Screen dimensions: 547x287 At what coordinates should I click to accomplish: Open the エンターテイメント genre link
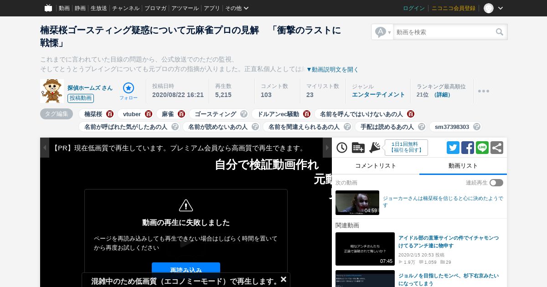pos(378,95)
